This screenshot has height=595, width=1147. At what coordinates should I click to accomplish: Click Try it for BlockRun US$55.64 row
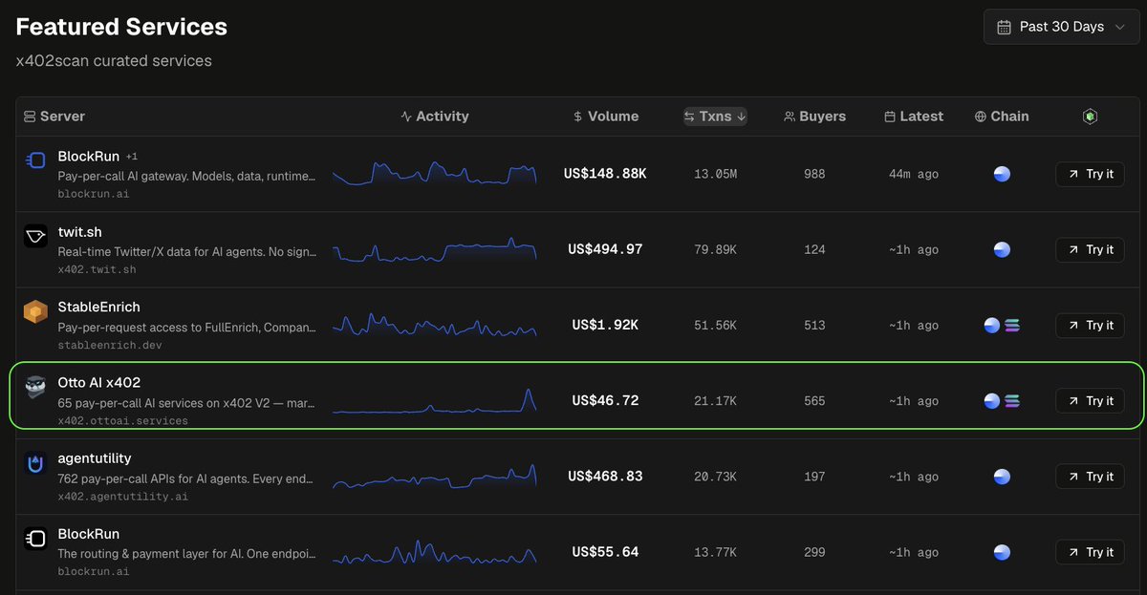1090,552
